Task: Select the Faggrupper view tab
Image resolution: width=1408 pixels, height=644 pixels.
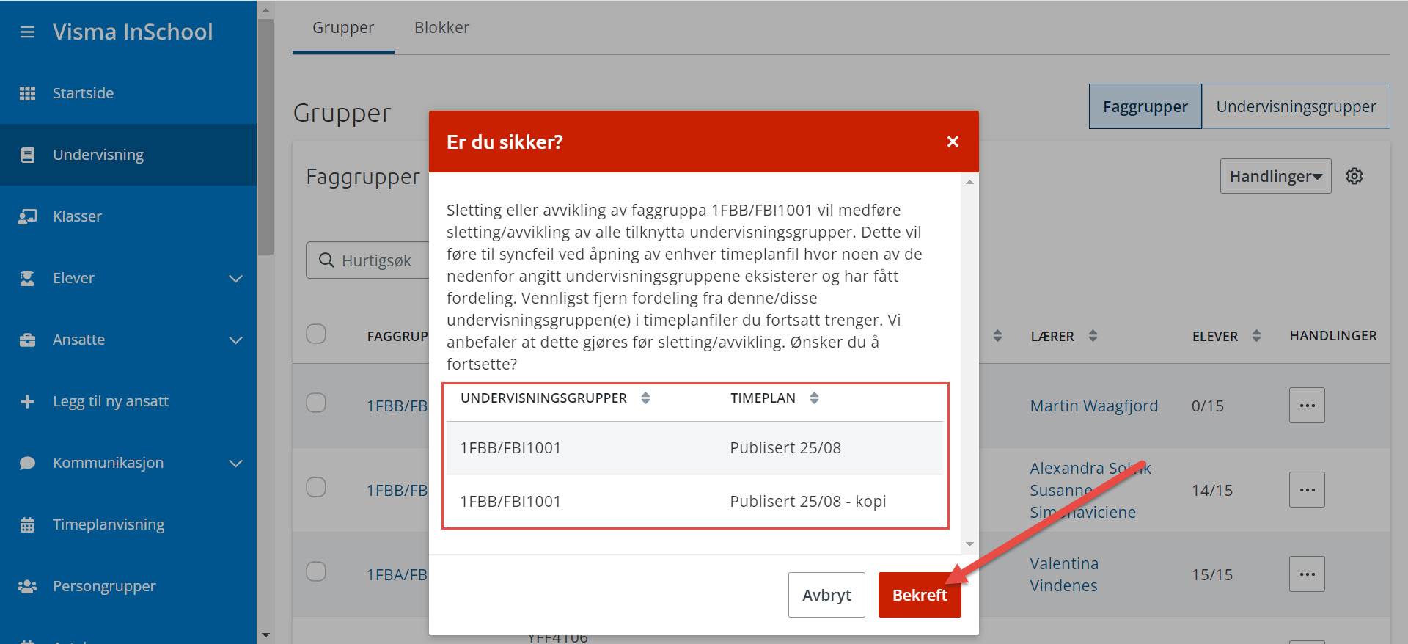Action: pos(1145,106)
